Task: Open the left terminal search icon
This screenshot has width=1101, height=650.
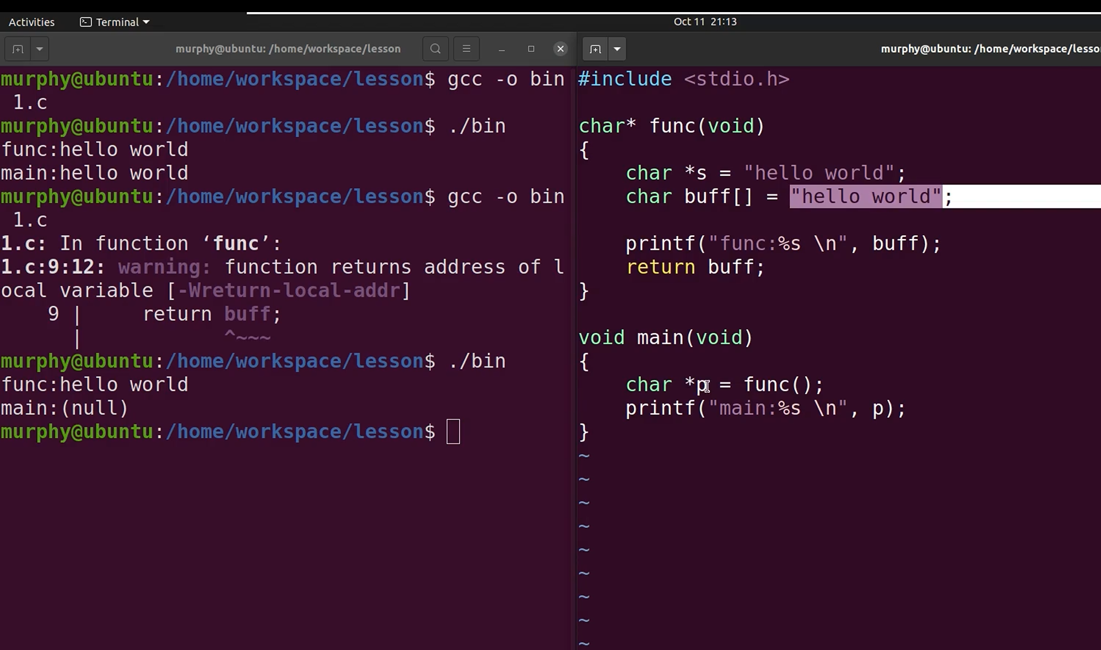Action: click(x=435, y=49)
